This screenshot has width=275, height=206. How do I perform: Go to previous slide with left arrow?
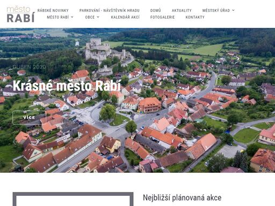point(15,142)
